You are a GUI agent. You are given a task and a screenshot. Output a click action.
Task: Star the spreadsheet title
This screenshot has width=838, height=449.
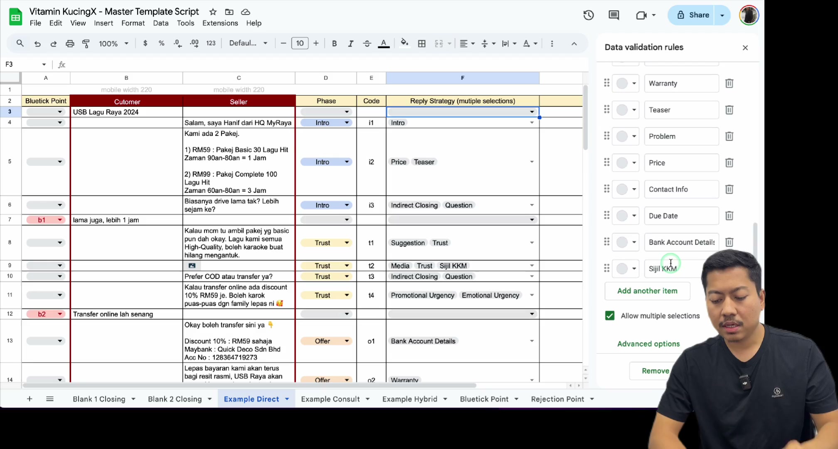[213, 12]
